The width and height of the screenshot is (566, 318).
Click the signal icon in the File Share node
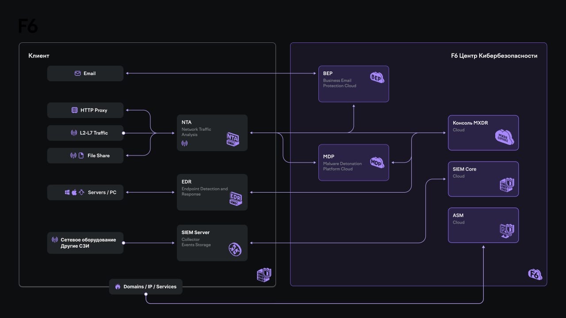(73, 155)
